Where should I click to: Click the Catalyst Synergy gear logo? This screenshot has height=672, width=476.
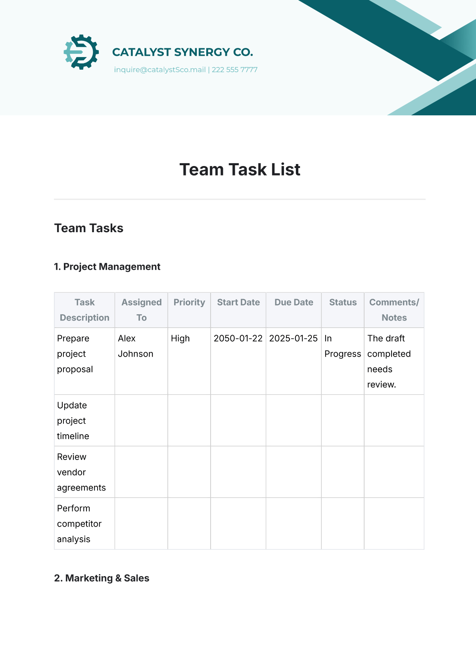point(81,52)
